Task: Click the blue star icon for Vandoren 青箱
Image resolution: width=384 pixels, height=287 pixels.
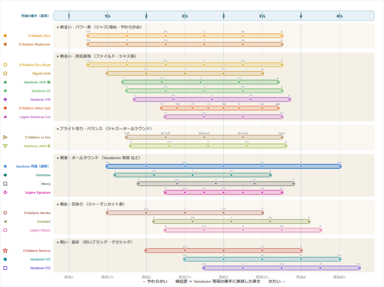Action: pyautogui.click(x=5, y=166)
